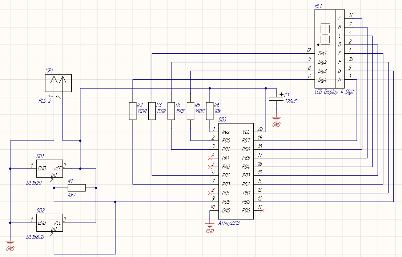Click the junction dot above resistor R6
The width and height of the screenshot is (402, 257).
click(210, 88)
